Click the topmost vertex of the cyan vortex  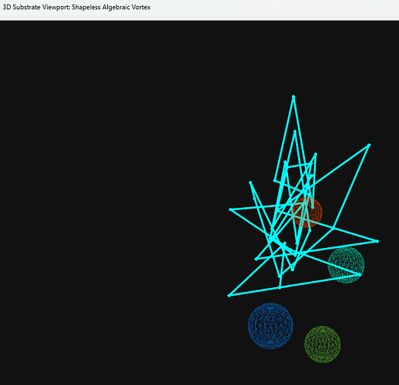293,97
